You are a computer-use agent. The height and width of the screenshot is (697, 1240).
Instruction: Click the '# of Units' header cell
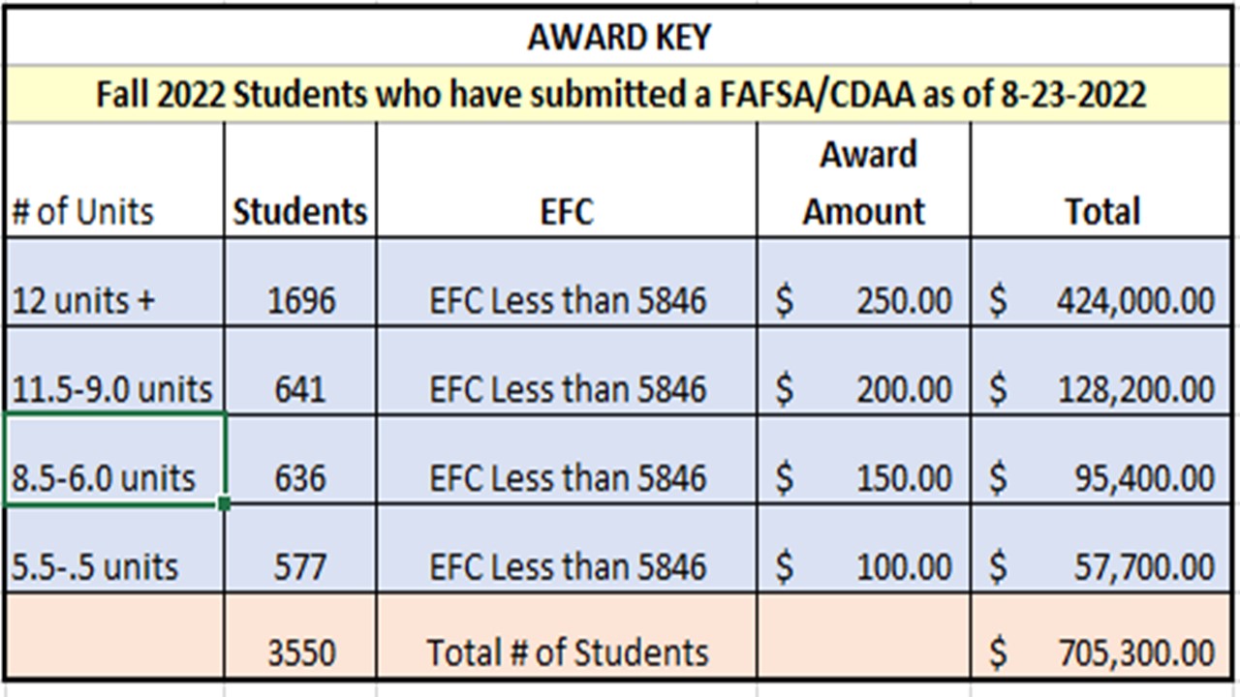115,180
